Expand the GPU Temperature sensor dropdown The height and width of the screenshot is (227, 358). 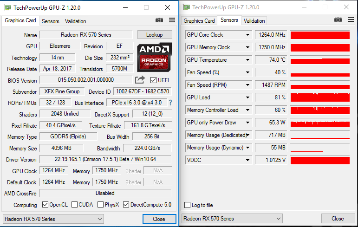click(x=247, y=60)
